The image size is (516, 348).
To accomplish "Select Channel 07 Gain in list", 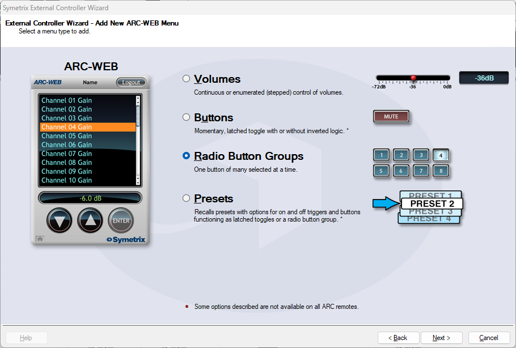I will [x=67, y=154].
